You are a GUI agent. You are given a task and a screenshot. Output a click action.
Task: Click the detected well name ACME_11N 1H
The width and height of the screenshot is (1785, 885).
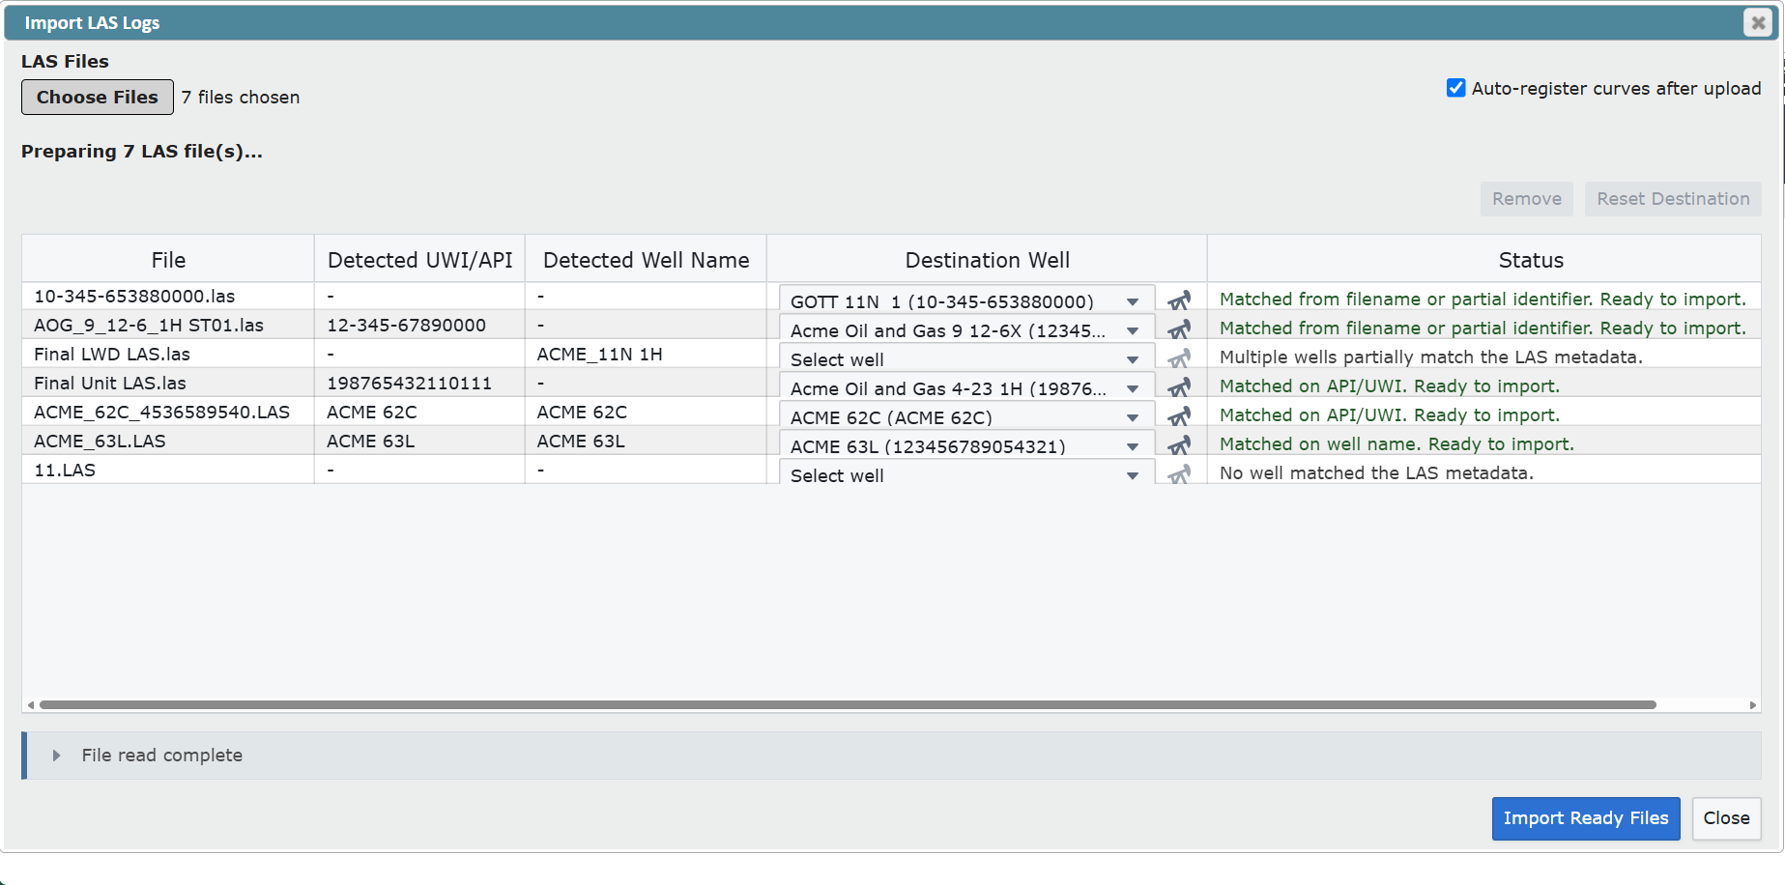(x=599, y=355)
